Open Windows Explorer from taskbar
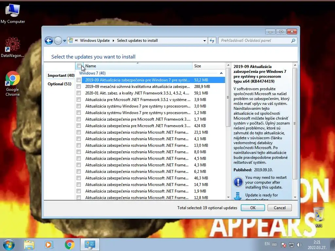Viewport: 335px width, 251px height. coord(29,244)
